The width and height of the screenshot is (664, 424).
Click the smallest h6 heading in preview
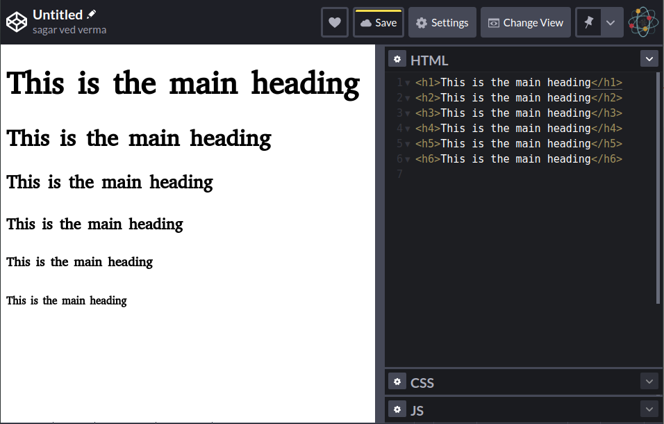coord(67,301)
